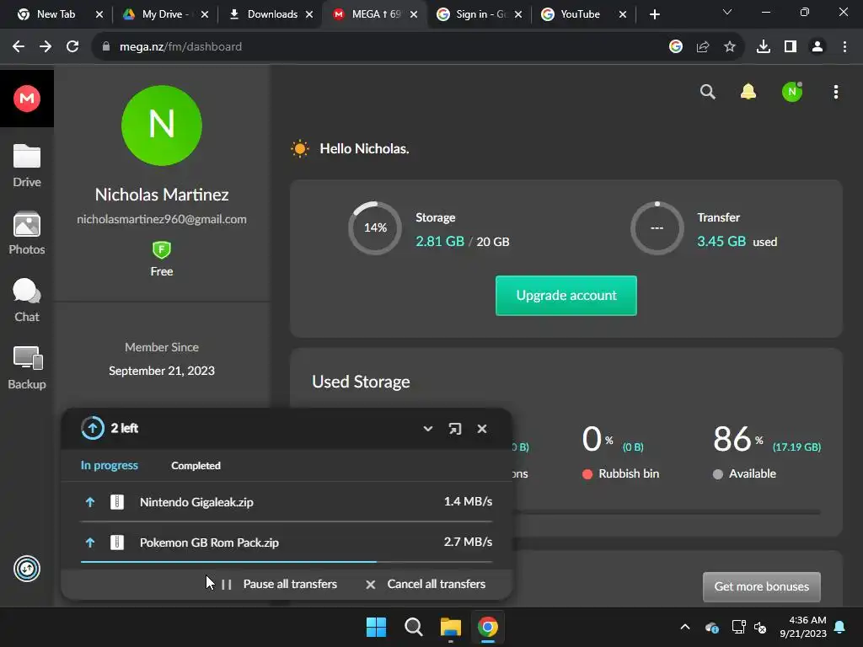Screen dimensions: 863x647
Task: Switch to the New Tab browser tab
Action: pyautogui.click(x=55, y=14)
